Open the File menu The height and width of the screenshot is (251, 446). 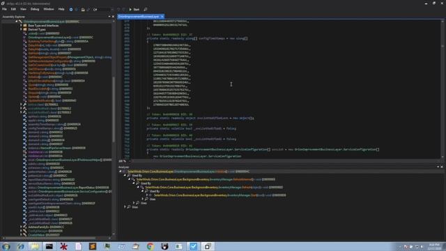(4, 9)
